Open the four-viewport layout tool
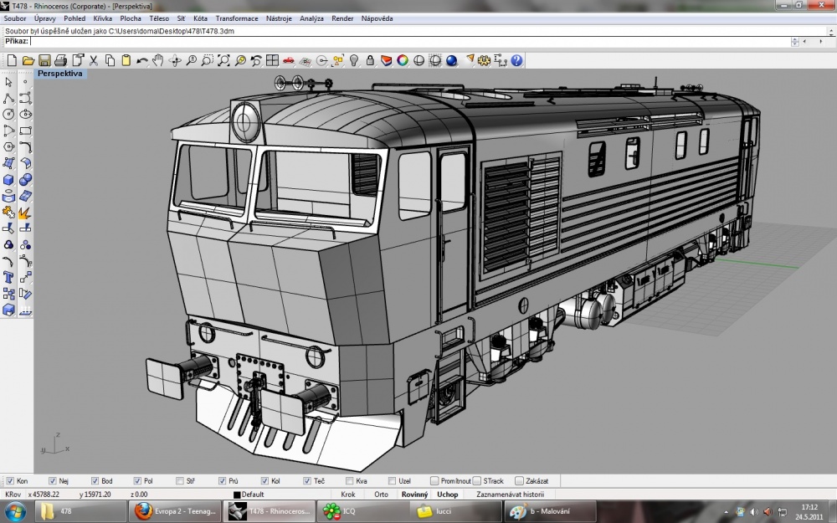 [x=272, y=60]
